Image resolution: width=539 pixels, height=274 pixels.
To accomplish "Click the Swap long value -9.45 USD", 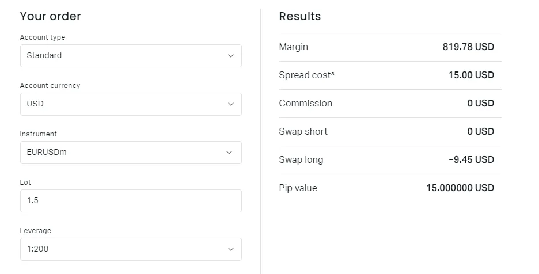I will click(x=470, y=160).
